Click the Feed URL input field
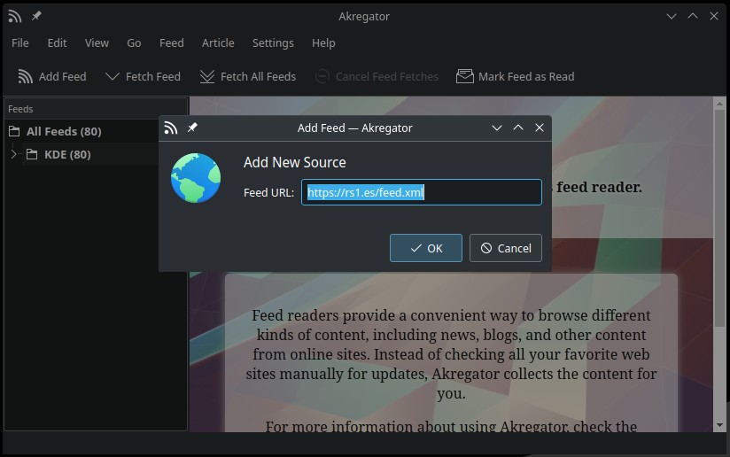Screen dimensions: 730x457 point(422,192)
